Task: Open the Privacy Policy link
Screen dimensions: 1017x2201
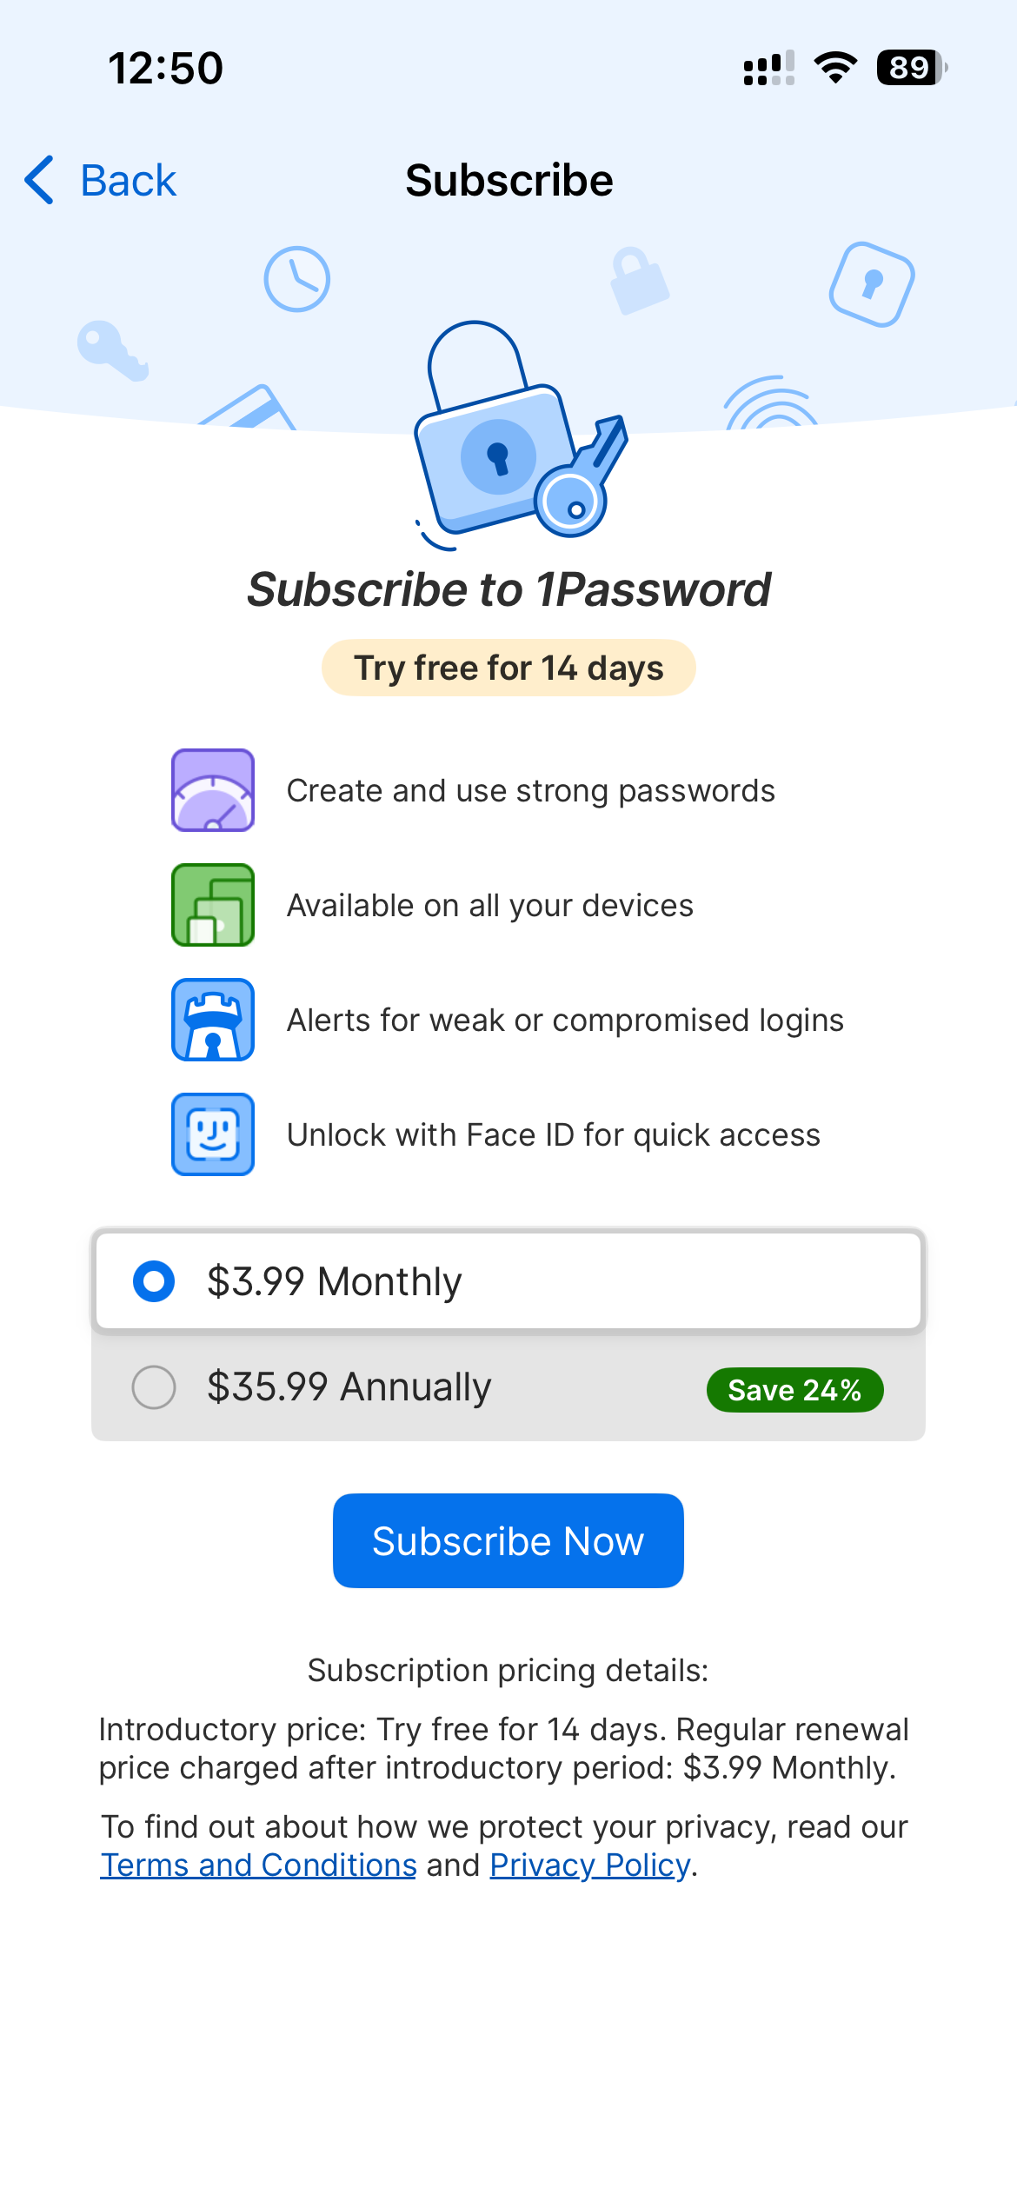Action: click(590, 1865)
